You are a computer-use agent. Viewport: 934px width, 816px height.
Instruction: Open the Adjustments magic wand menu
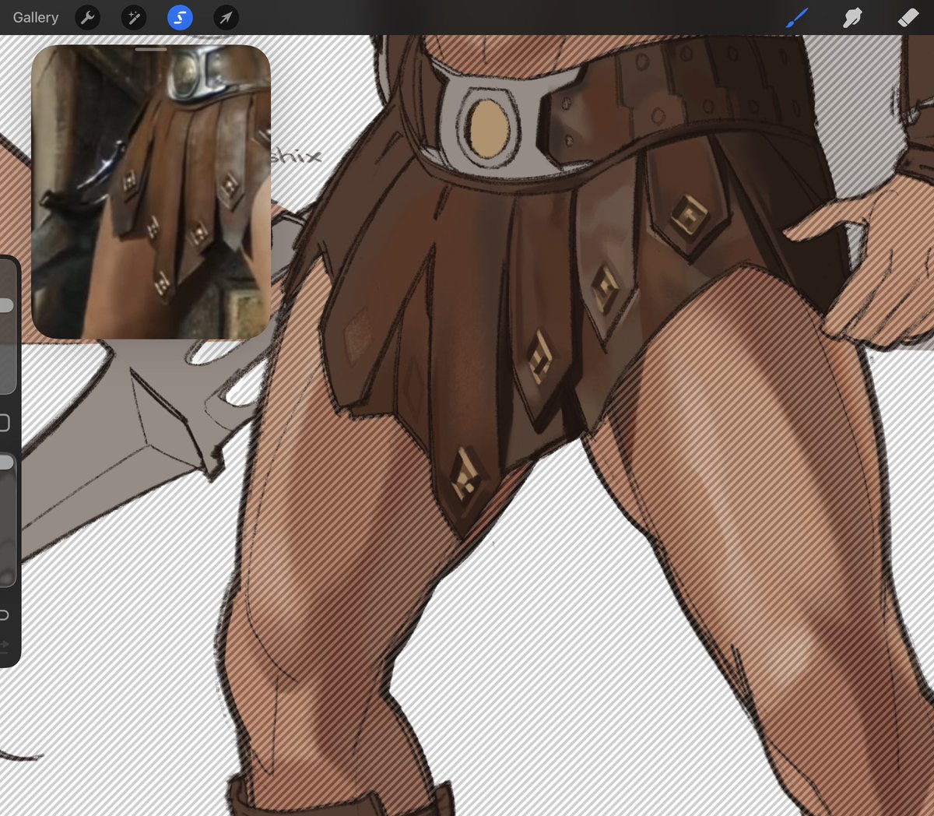coord(134,17)
